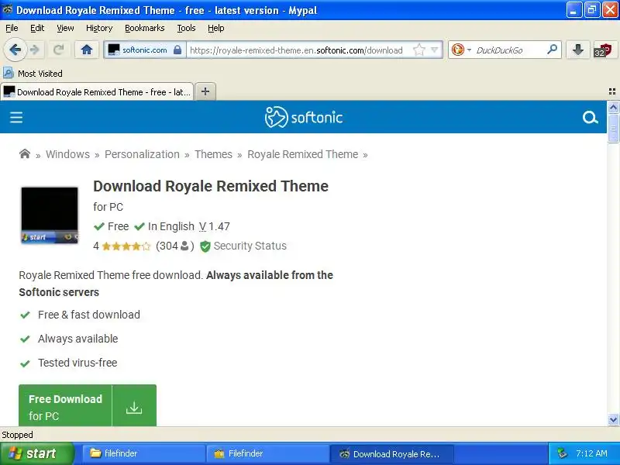Open the Personalization breadcrumb link
Screen dimensions: 620x465
pos(142,154)
